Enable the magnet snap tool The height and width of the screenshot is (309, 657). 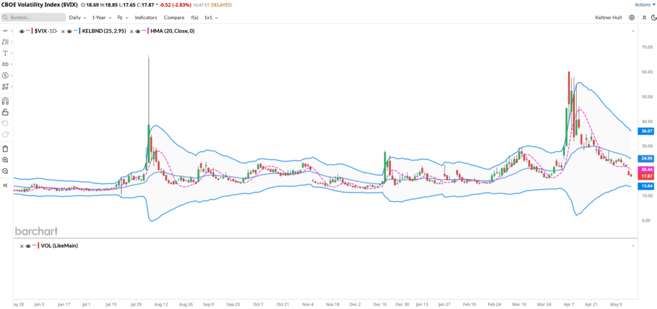coord(5,101)
